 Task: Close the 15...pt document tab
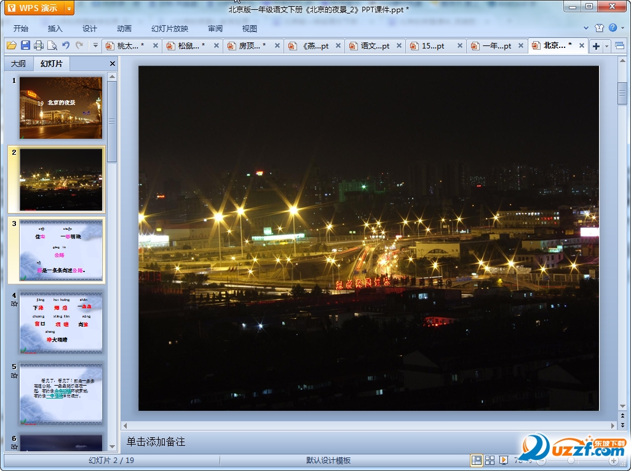pyautogui.click(x=459, y=46)
